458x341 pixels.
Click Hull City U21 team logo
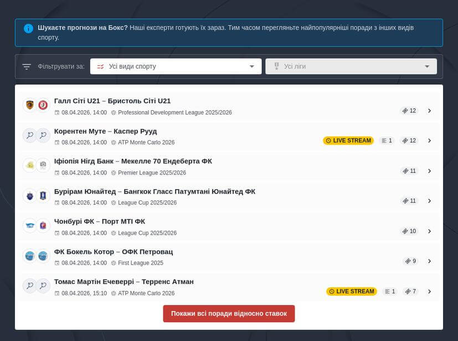click(29, 105)
